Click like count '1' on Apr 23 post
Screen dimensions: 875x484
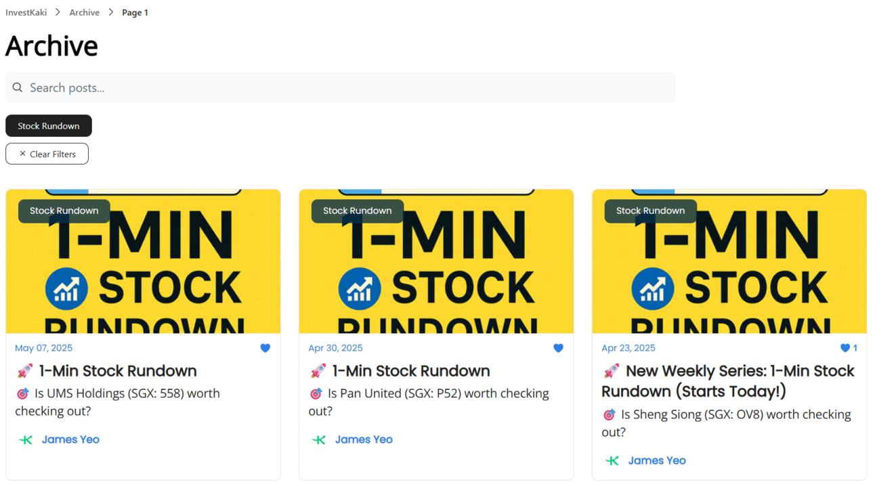(855, 348)
